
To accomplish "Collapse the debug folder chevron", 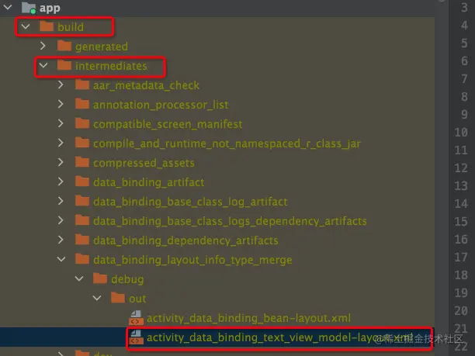I will pyautogui.click(x=79, y=278).
